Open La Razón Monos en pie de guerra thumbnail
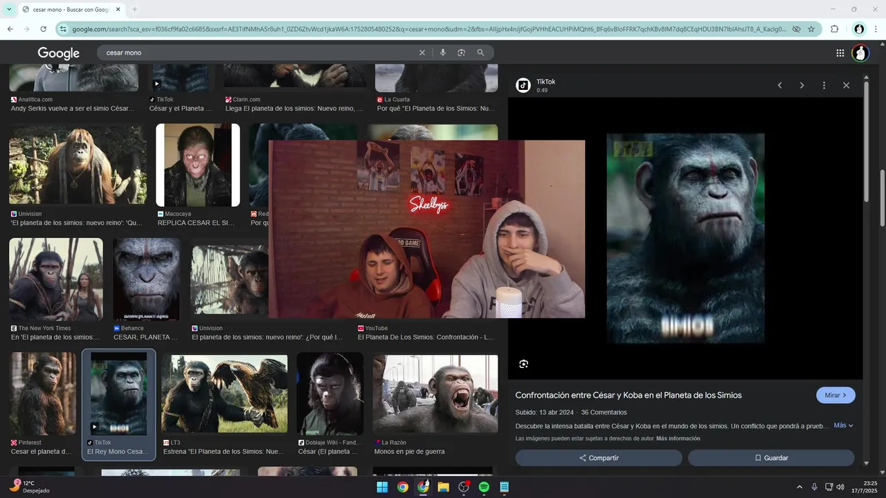The height and width of the screenshot is (498, 886). coord(435,395)
